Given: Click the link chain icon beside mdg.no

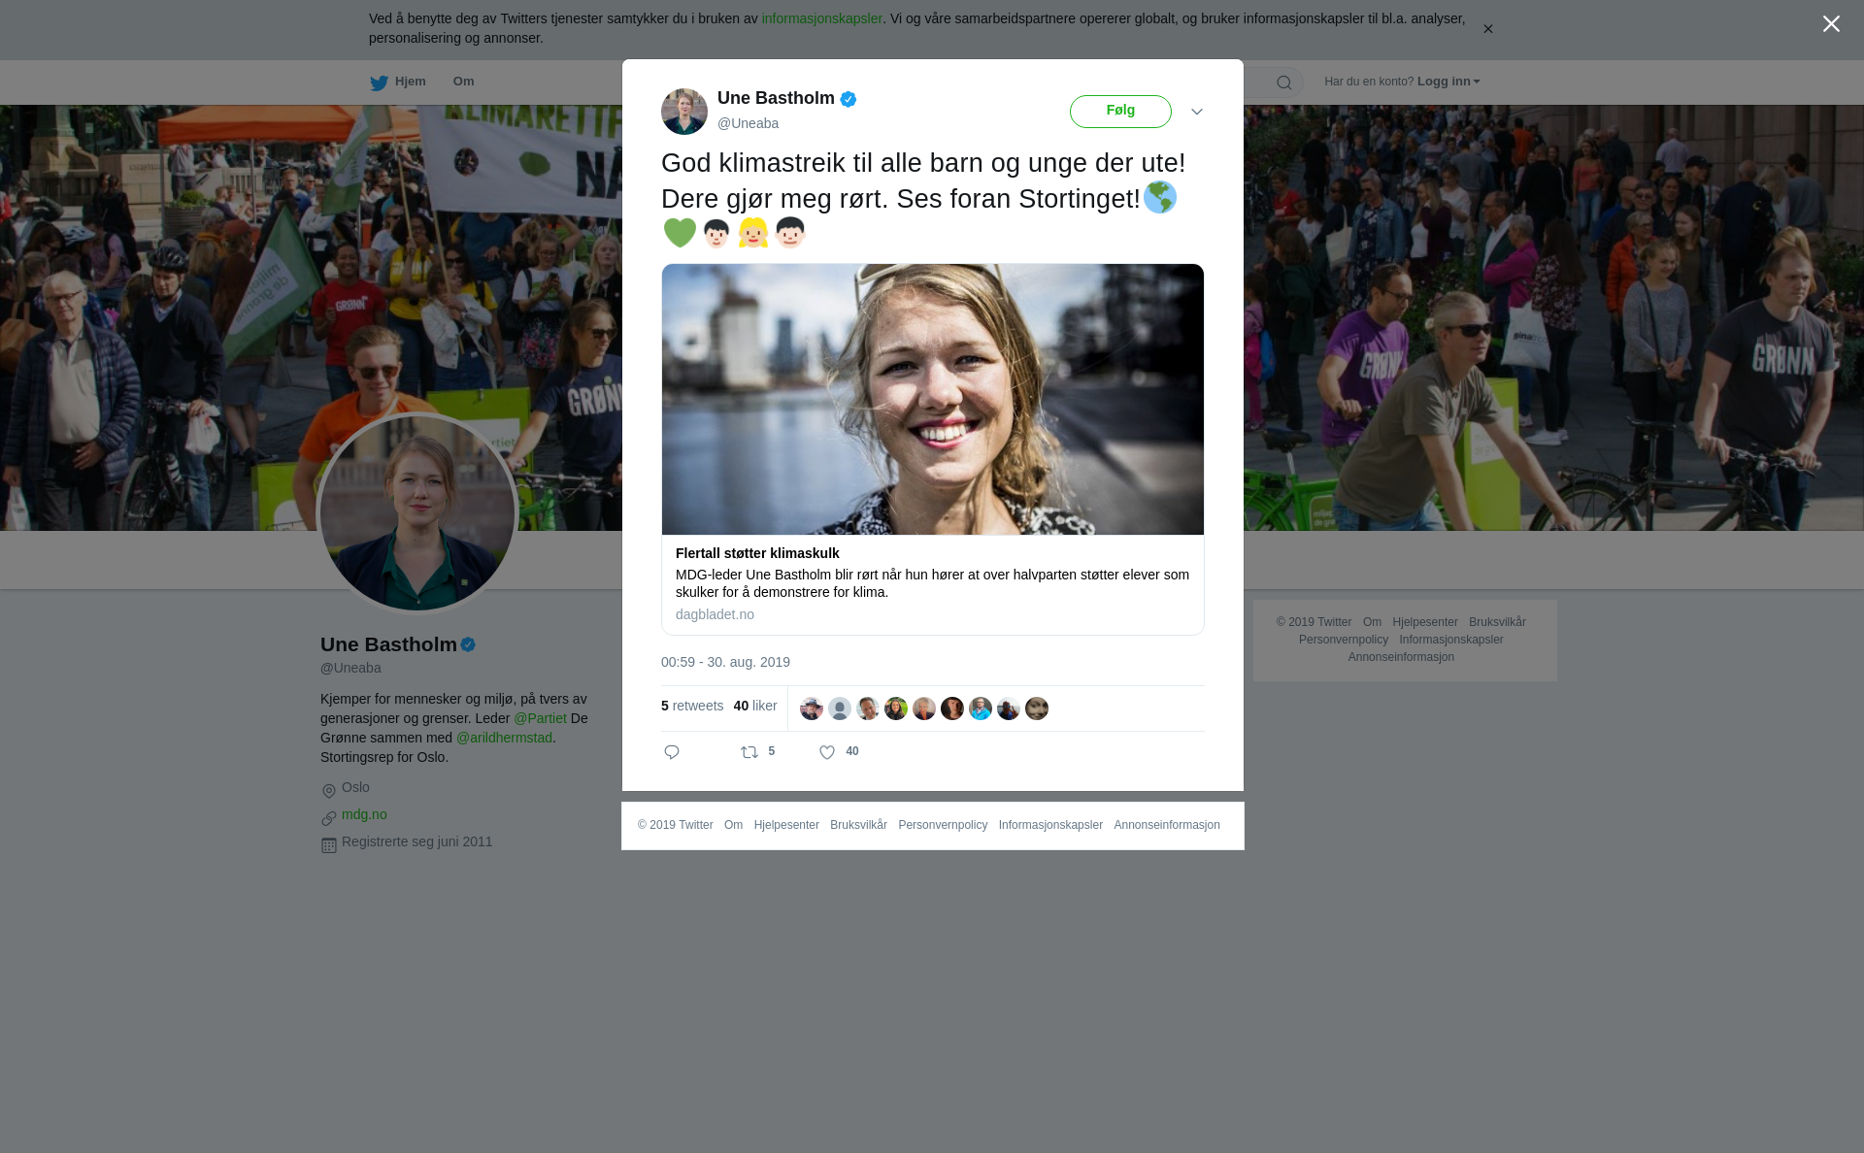Looking at the screenshot, I should coord(329,818).
